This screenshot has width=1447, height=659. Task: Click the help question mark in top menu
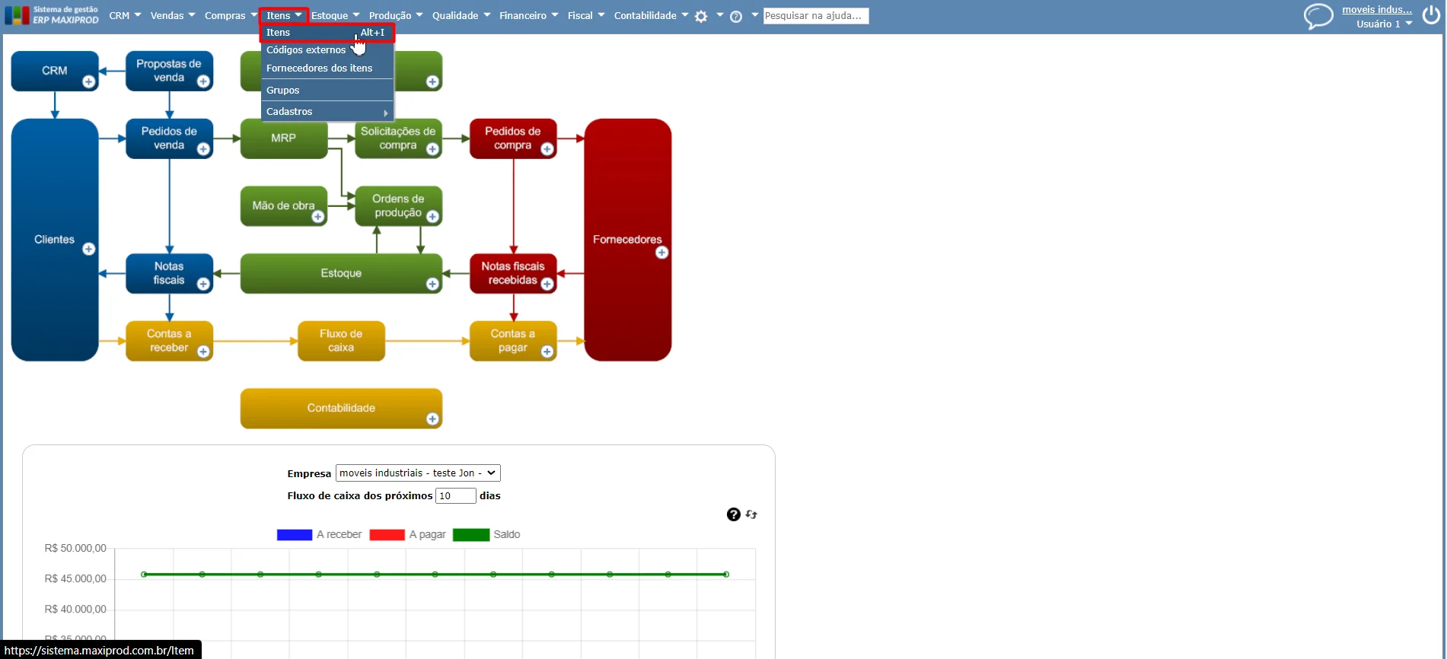[736, 16]
